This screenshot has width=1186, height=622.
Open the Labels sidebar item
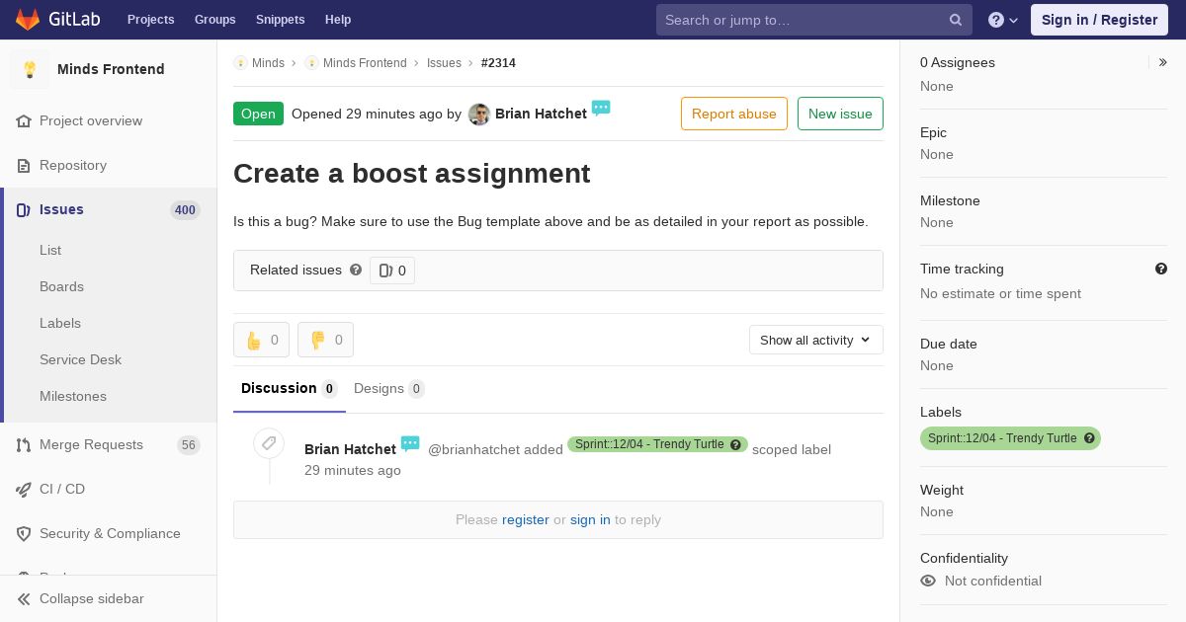coord(60,324)
